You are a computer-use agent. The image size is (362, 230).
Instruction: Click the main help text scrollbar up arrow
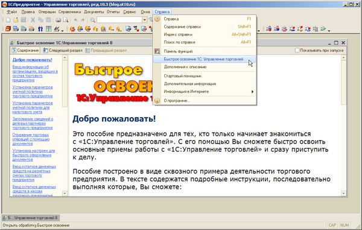click(x=343, y=57)
